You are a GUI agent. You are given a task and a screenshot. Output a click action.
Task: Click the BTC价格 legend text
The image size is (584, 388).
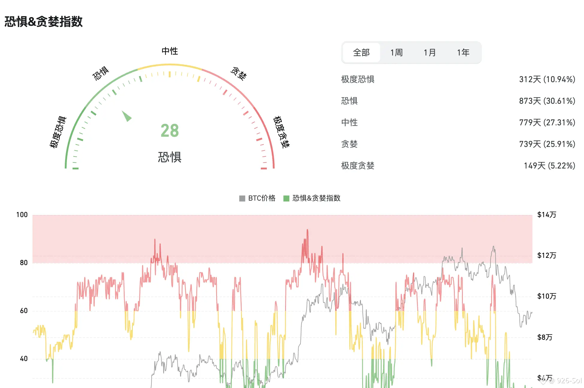pyautogui.click(x=262, y=198)
